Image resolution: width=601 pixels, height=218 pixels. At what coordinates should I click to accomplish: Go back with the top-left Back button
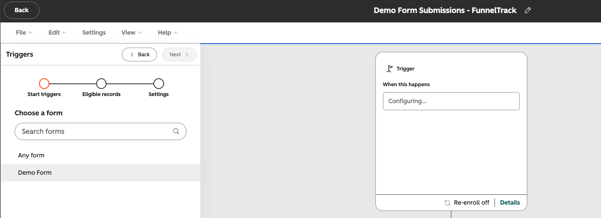(x=22, y=10)
